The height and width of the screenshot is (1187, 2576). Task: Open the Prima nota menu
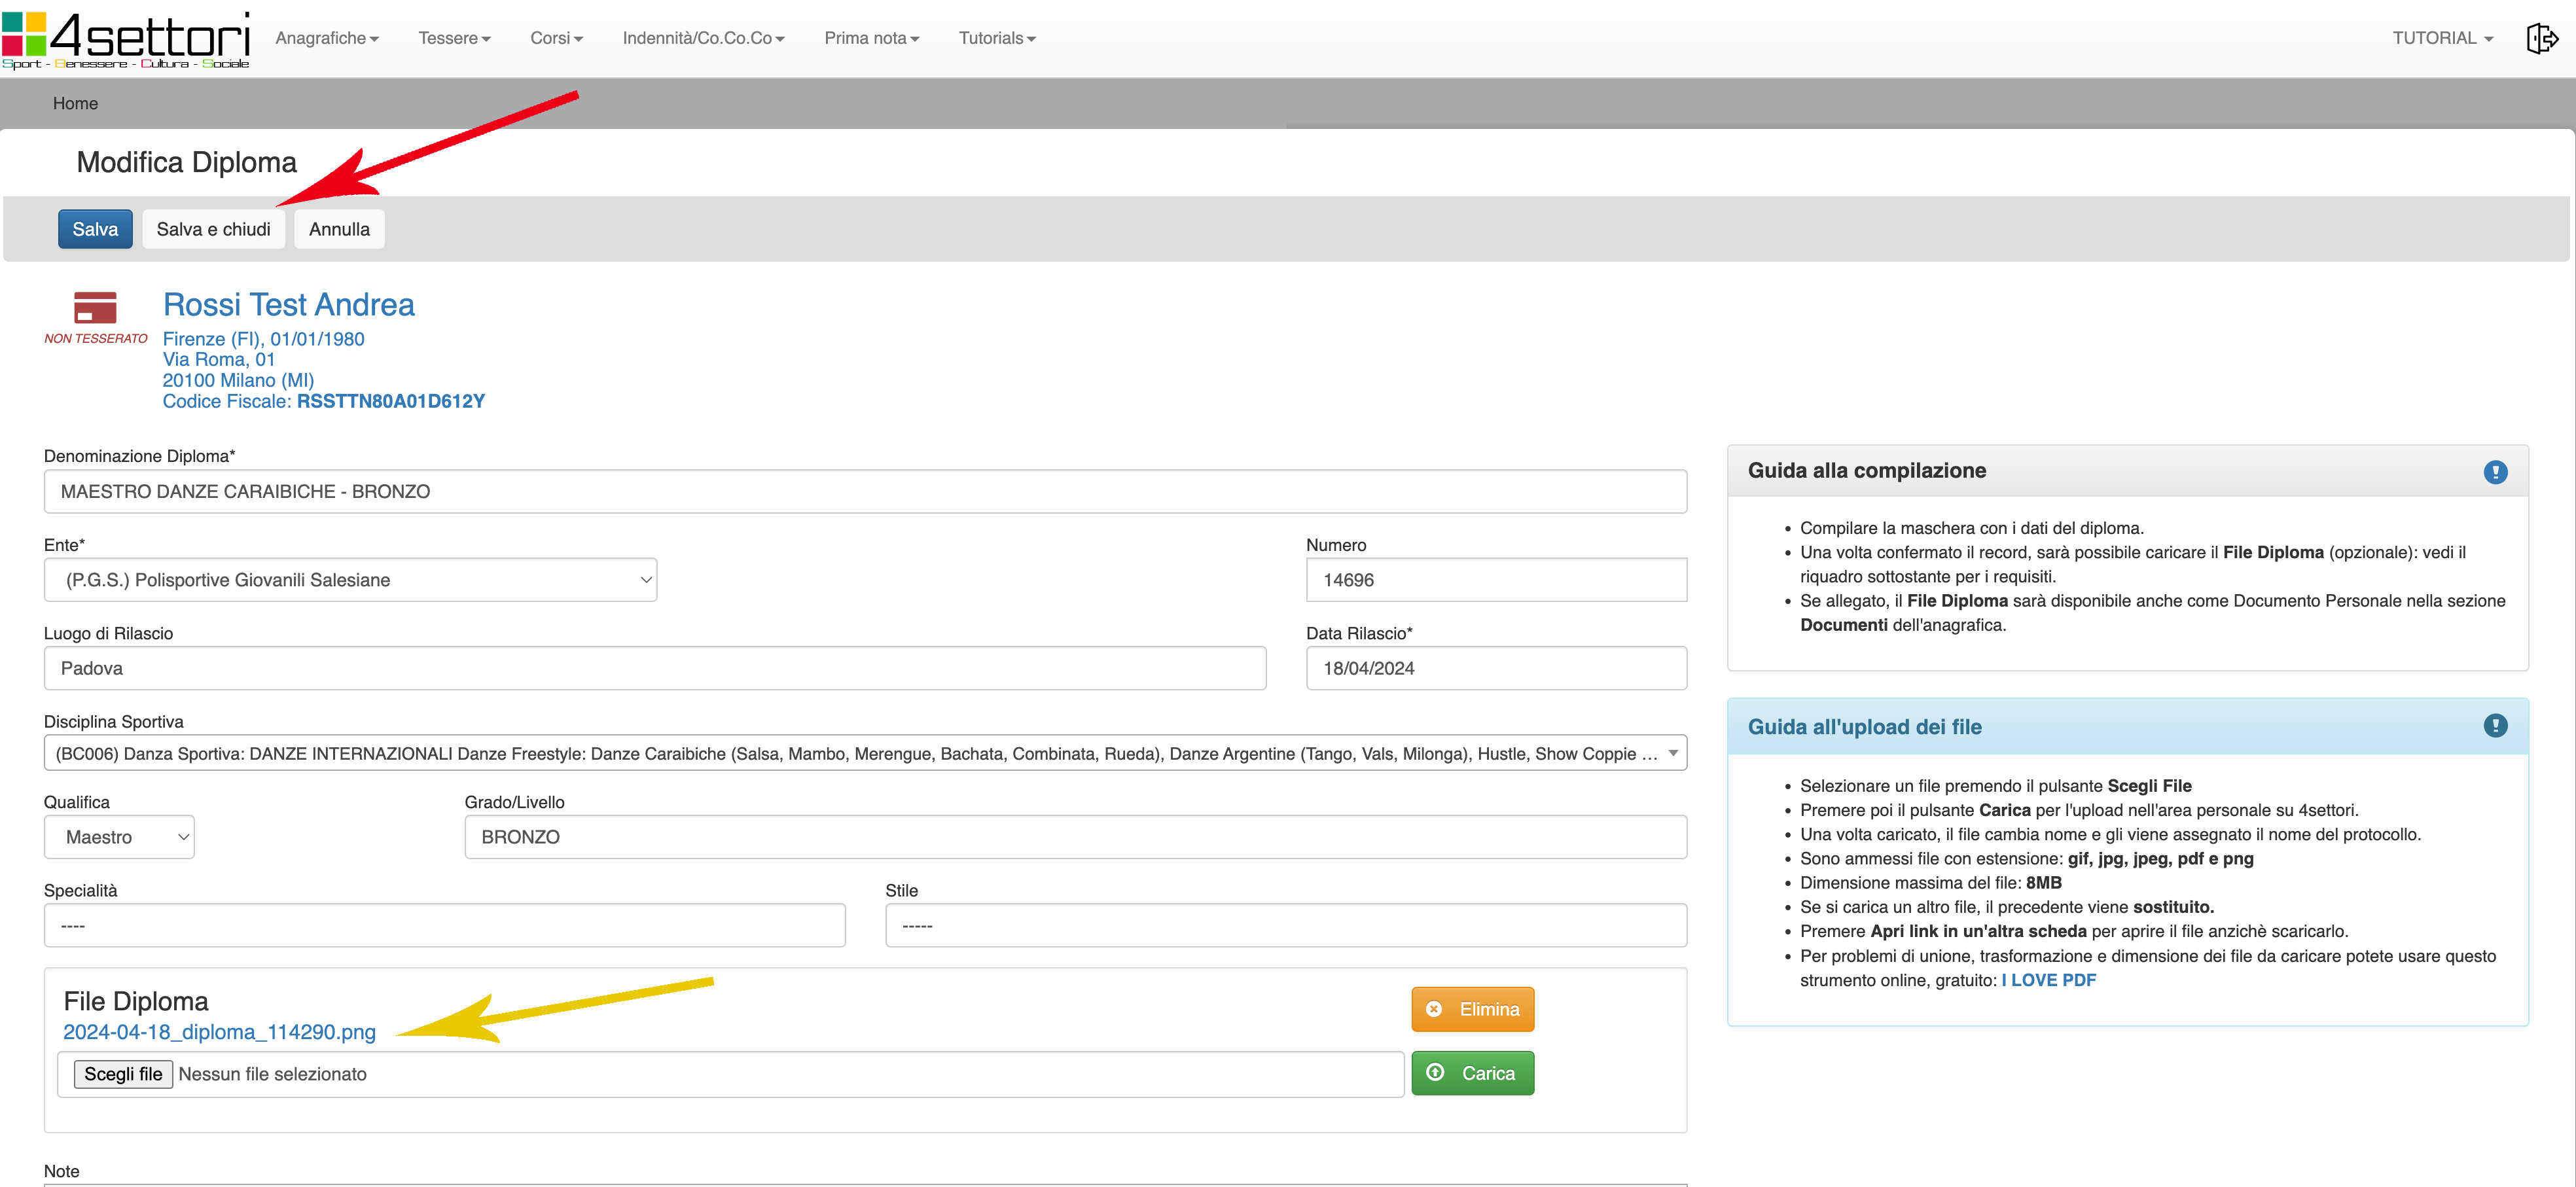[871, 38]
